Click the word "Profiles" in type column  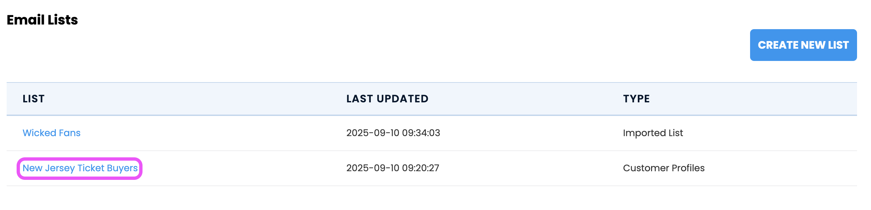point(688,168)
